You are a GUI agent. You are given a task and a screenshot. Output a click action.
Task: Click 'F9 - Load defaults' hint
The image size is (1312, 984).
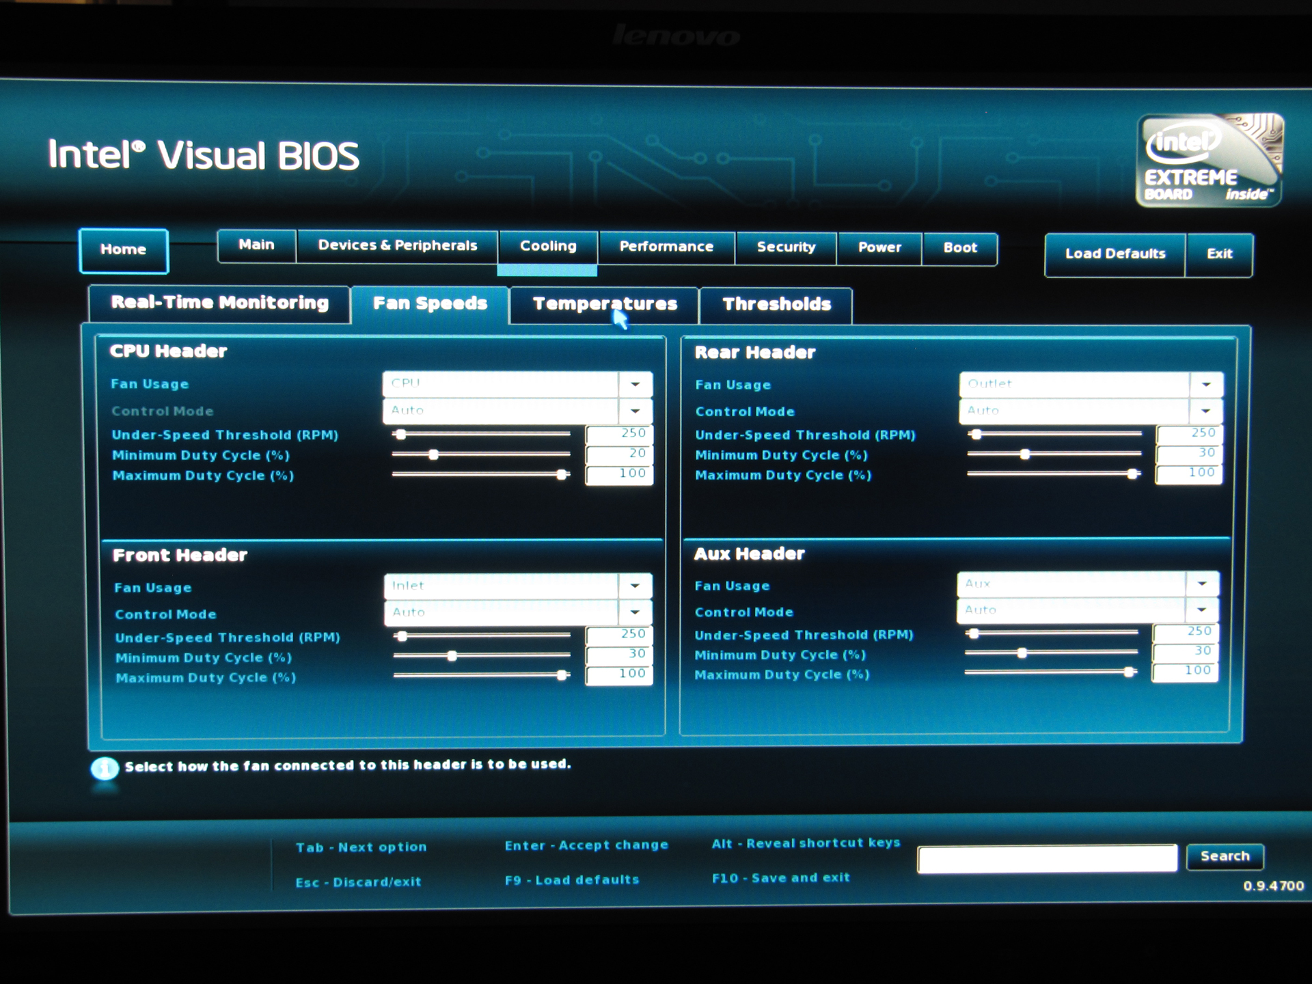(x=572, y=880)
